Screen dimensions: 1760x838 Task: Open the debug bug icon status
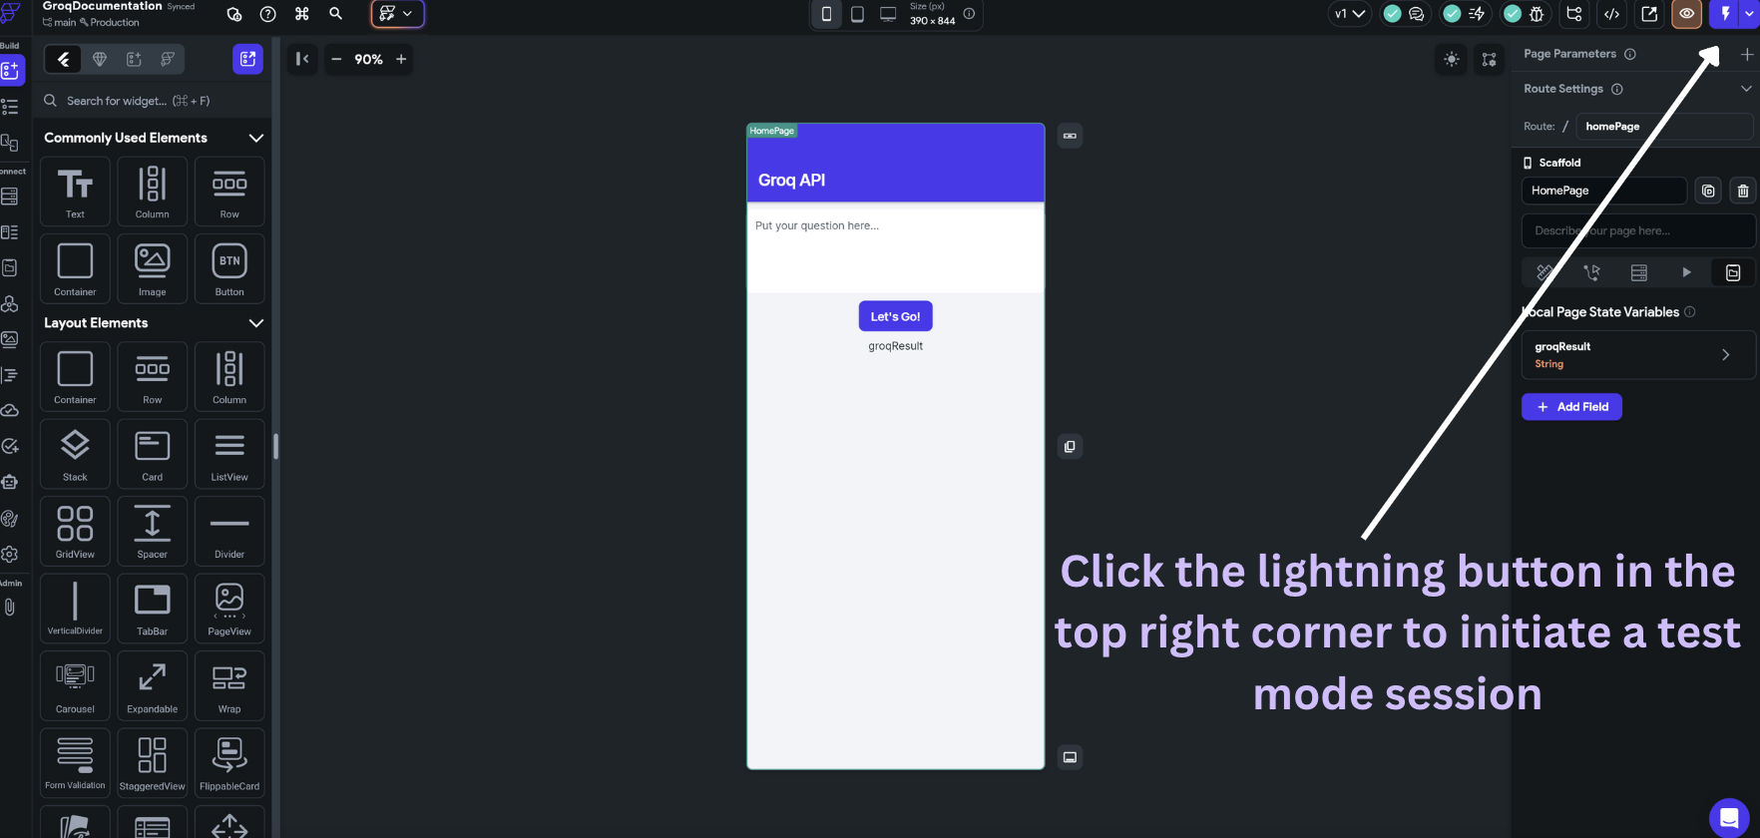tap(1537, 14)
